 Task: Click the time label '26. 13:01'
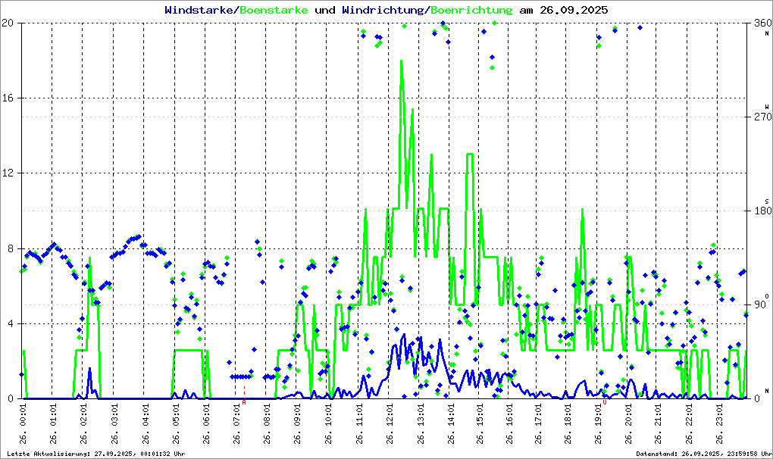tap(420, 423)
